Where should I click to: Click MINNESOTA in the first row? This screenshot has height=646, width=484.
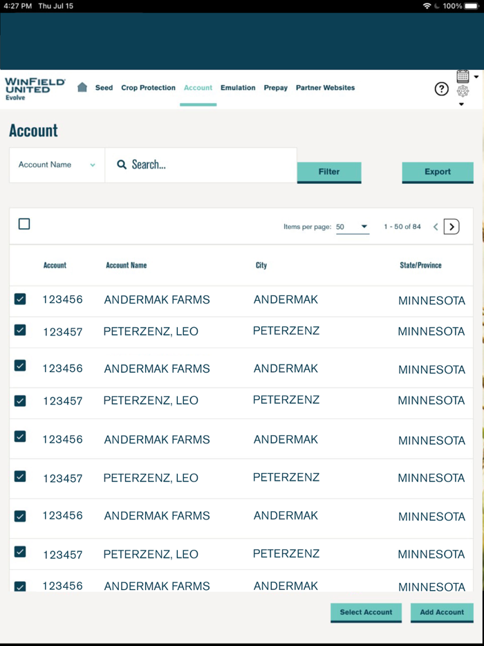[431, 301]
